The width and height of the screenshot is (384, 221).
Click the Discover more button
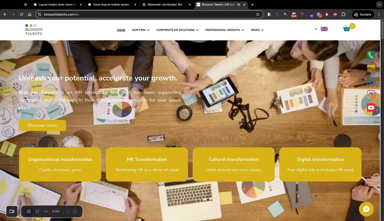coord(42,125)
